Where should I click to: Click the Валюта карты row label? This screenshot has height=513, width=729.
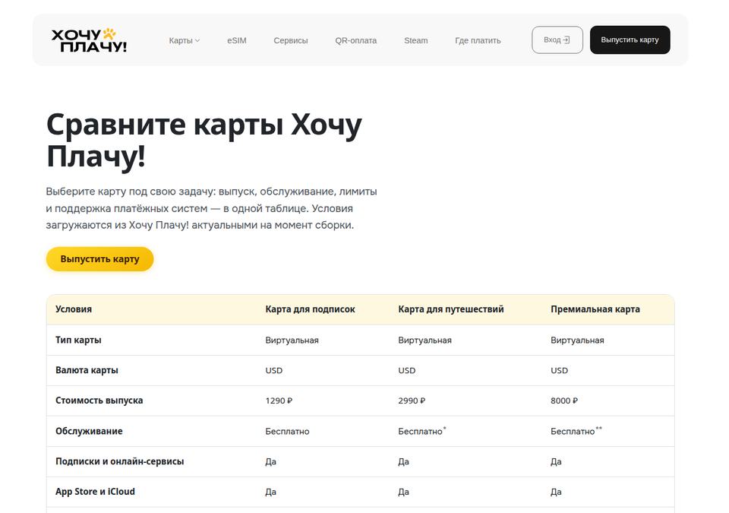click(87, 370)
